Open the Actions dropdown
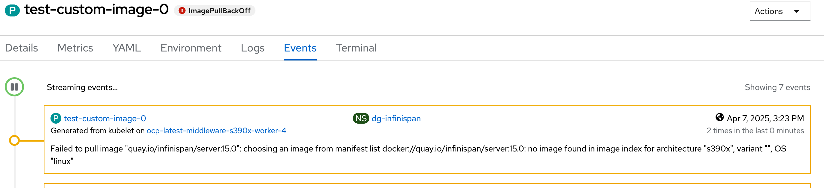 779,11
